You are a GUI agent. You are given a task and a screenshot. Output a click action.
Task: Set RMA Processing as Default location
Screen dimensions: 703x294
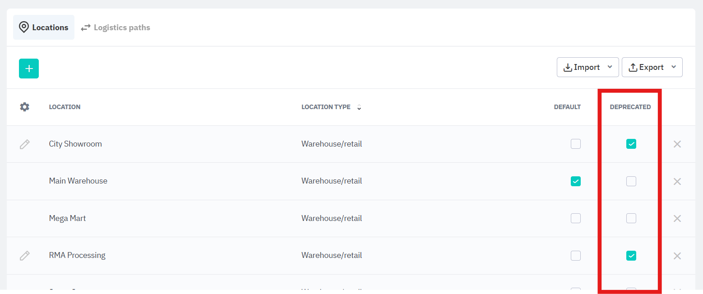coord(575,256)
